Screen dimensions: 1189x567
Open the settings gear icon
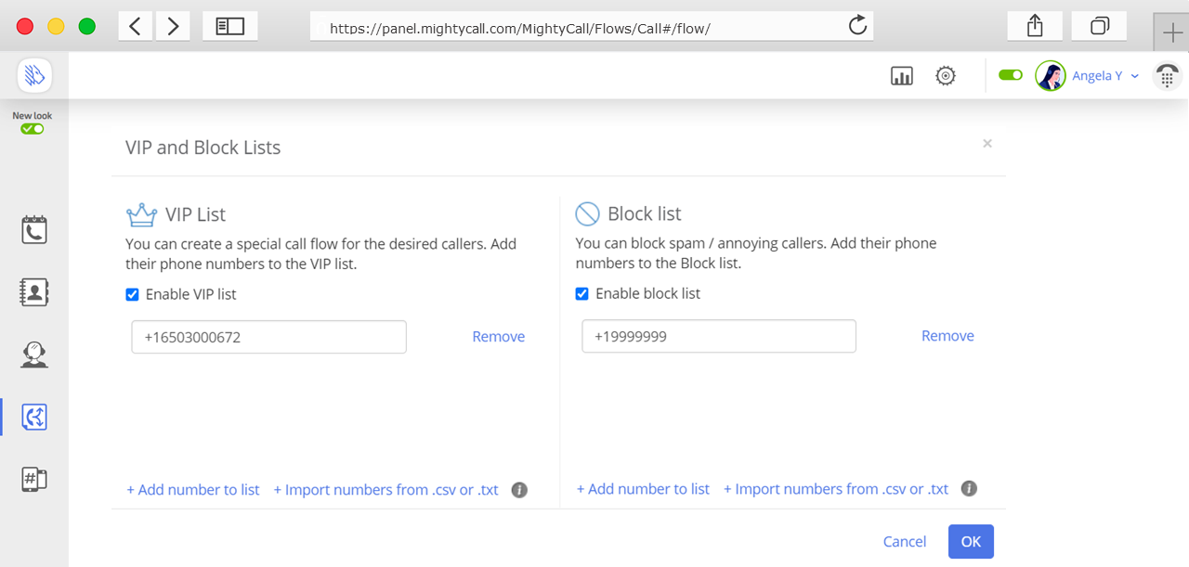click(x=946, y=76)
